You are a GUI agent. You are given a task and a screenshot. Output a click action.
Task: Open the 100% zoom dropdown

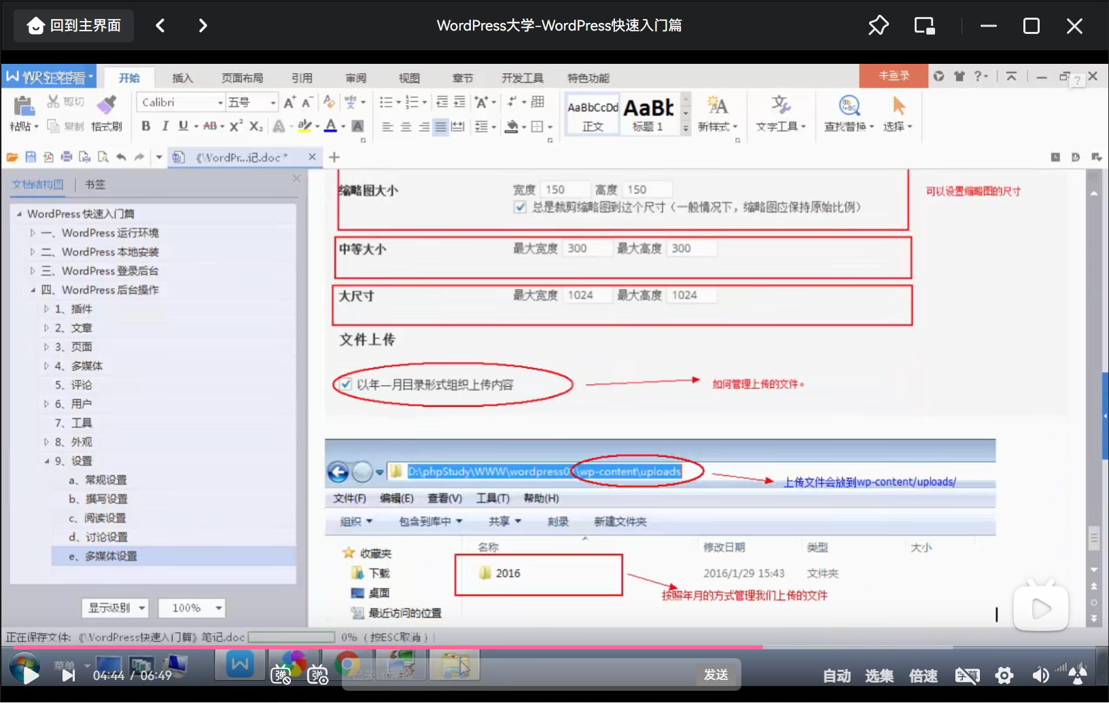coord(192,608)
